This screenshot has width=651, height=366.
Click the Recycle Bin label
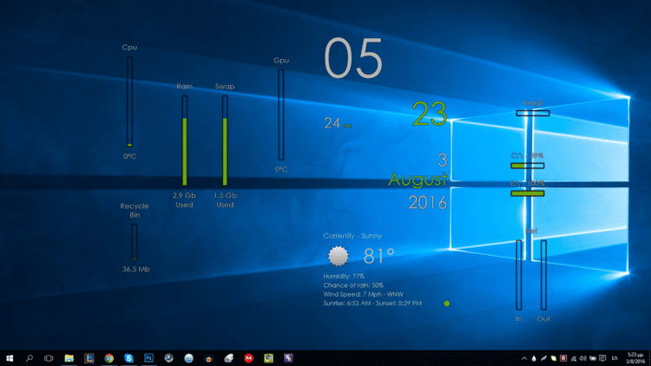coord(134,211)
